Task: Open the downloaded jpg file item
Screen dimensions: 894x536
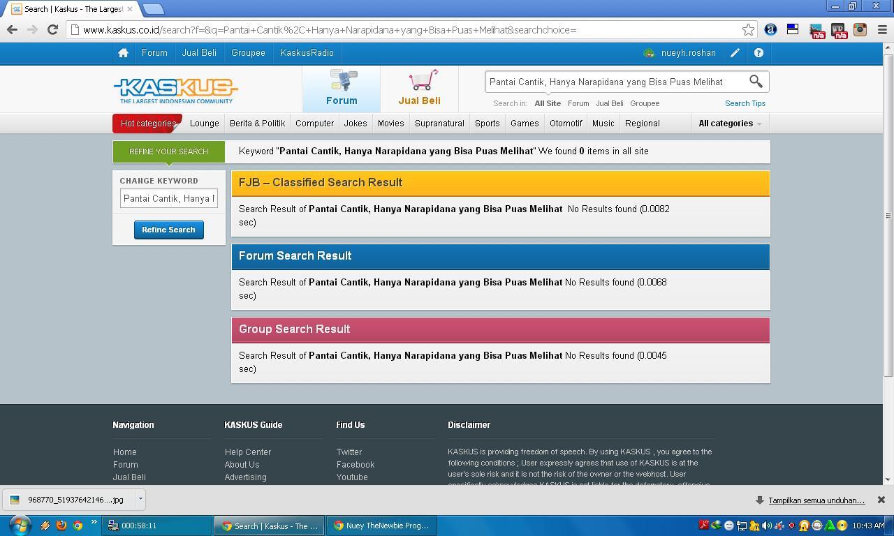Action: pos(70,500)
